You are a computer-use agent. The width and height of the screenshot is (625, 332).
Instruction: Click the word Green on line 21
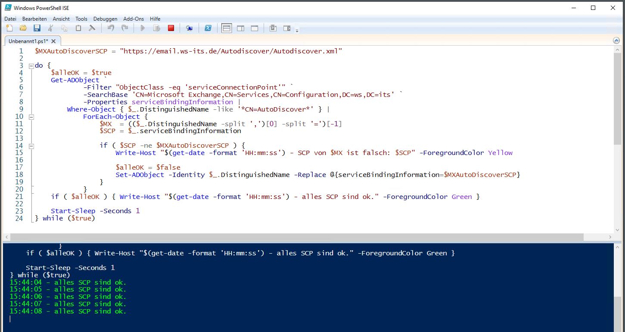pos(462,197)
